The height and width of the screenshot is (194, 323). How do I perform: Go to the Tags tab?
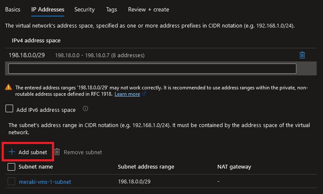pyautogui.click(x=112, y=9)
